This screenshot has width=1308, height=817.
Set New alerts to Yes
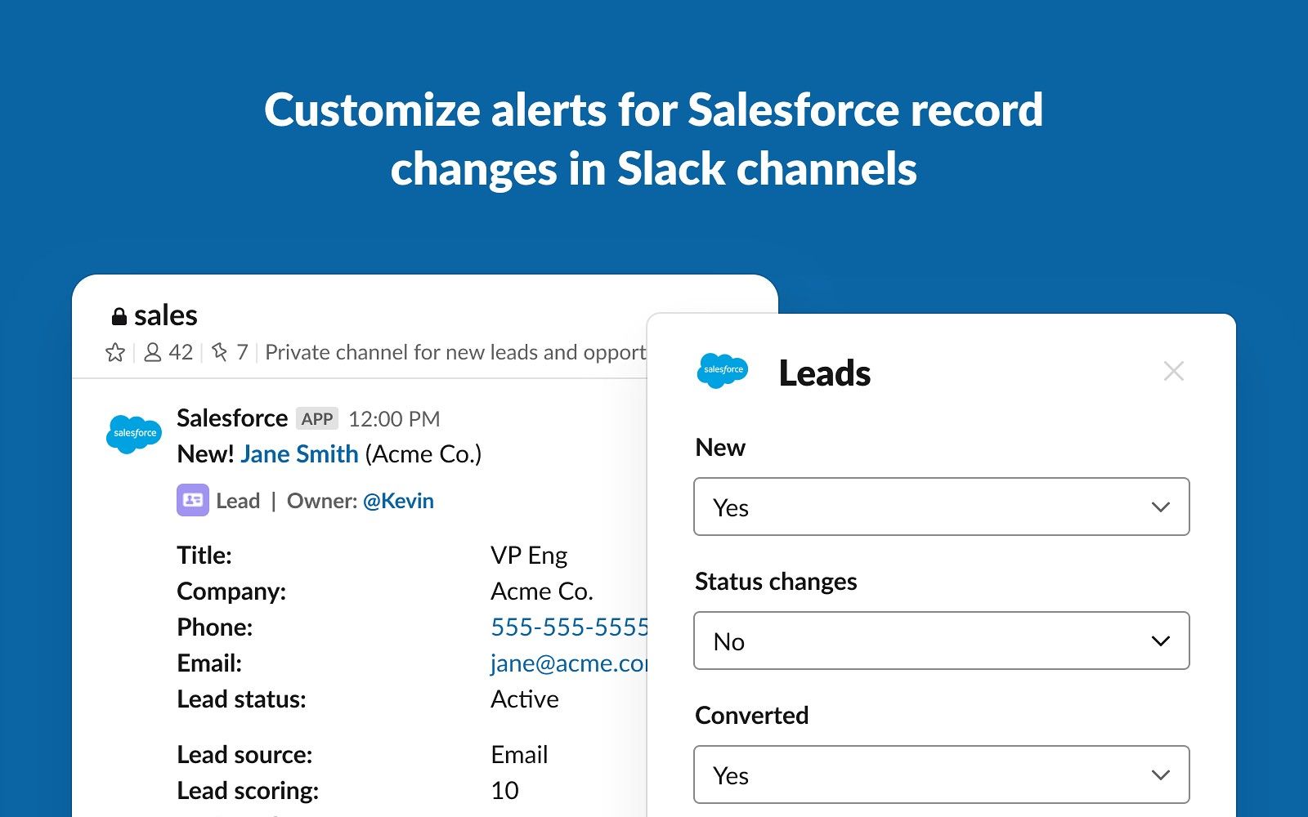[x=941, y=507]
